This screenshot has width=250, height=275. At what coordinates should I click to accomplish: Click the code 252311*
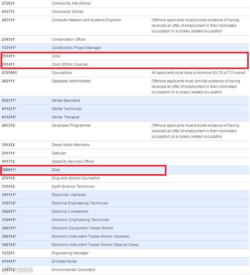coord(9,100)
